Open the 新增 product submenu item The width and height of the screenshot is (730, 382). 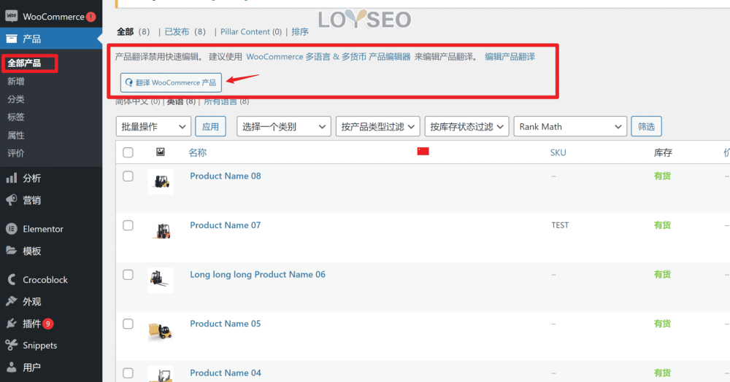tap(16, 82)
